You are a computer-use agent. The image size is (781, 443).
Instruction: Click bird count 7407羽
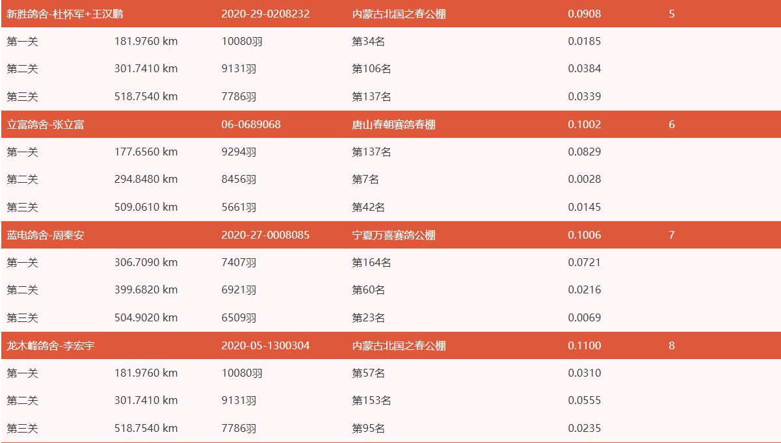click(x=239, y=263)
